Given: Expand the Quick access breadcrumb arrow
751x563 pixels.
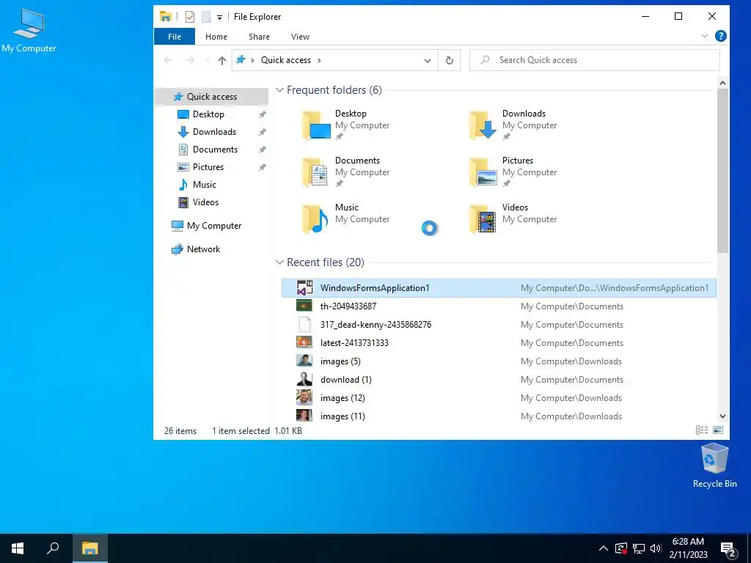Looking at the screenshot, I should (x=319, y=60).
